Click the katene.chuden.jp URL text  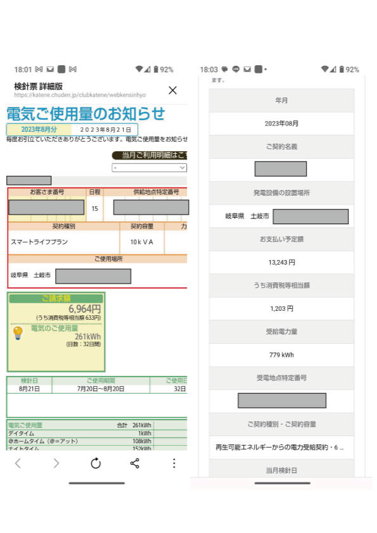pos(80,95)
